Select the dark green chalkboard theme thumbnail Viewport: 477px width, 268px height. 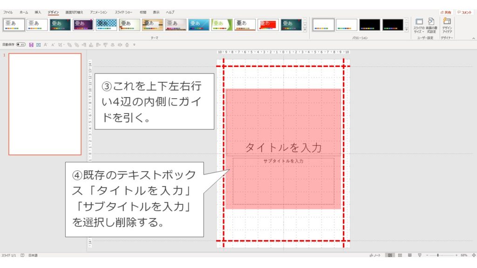coord(60,25)
